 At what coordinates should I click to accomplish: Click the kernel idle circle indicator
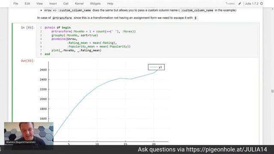(262, 3)
